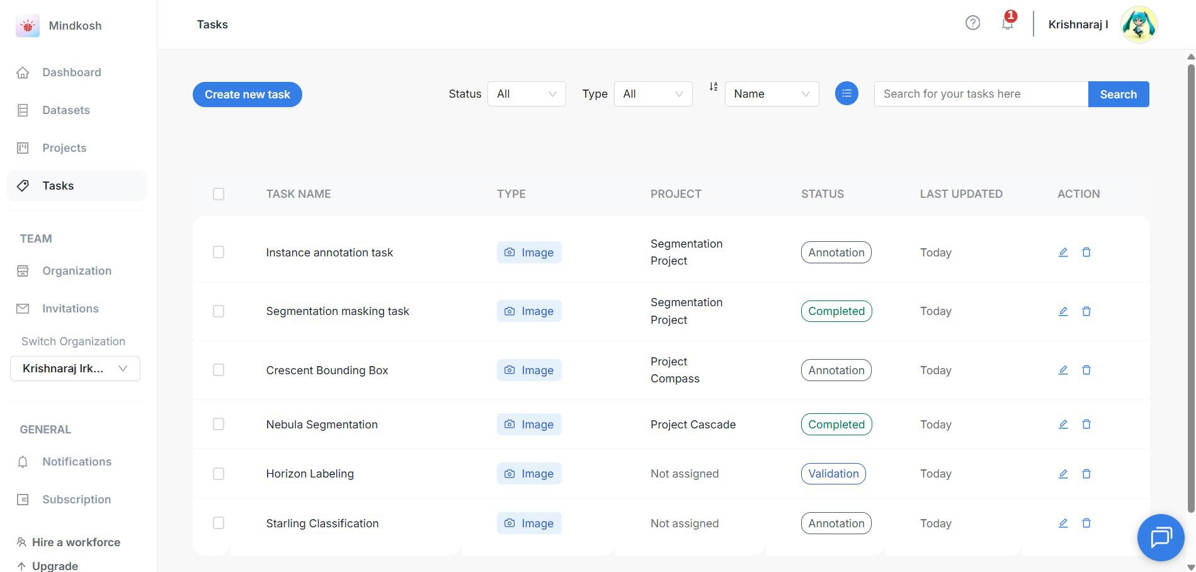Image resolution: width=1196 pixels, height=572 pixels.
Task: Click the trash icon for Starling Classification
Action: [1086, 523]
